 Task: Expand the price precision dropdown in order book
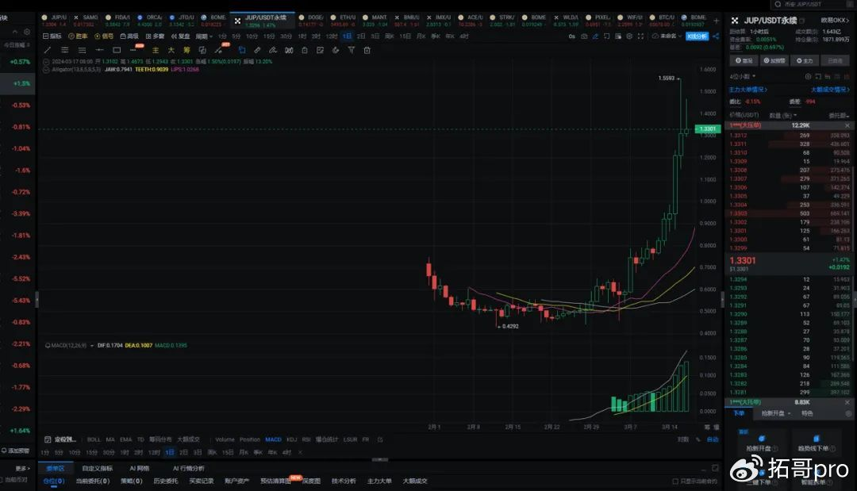(742, 76)
